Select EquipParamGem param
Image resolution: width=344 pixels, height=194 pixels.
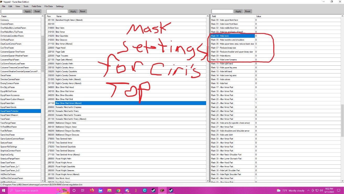20,103
